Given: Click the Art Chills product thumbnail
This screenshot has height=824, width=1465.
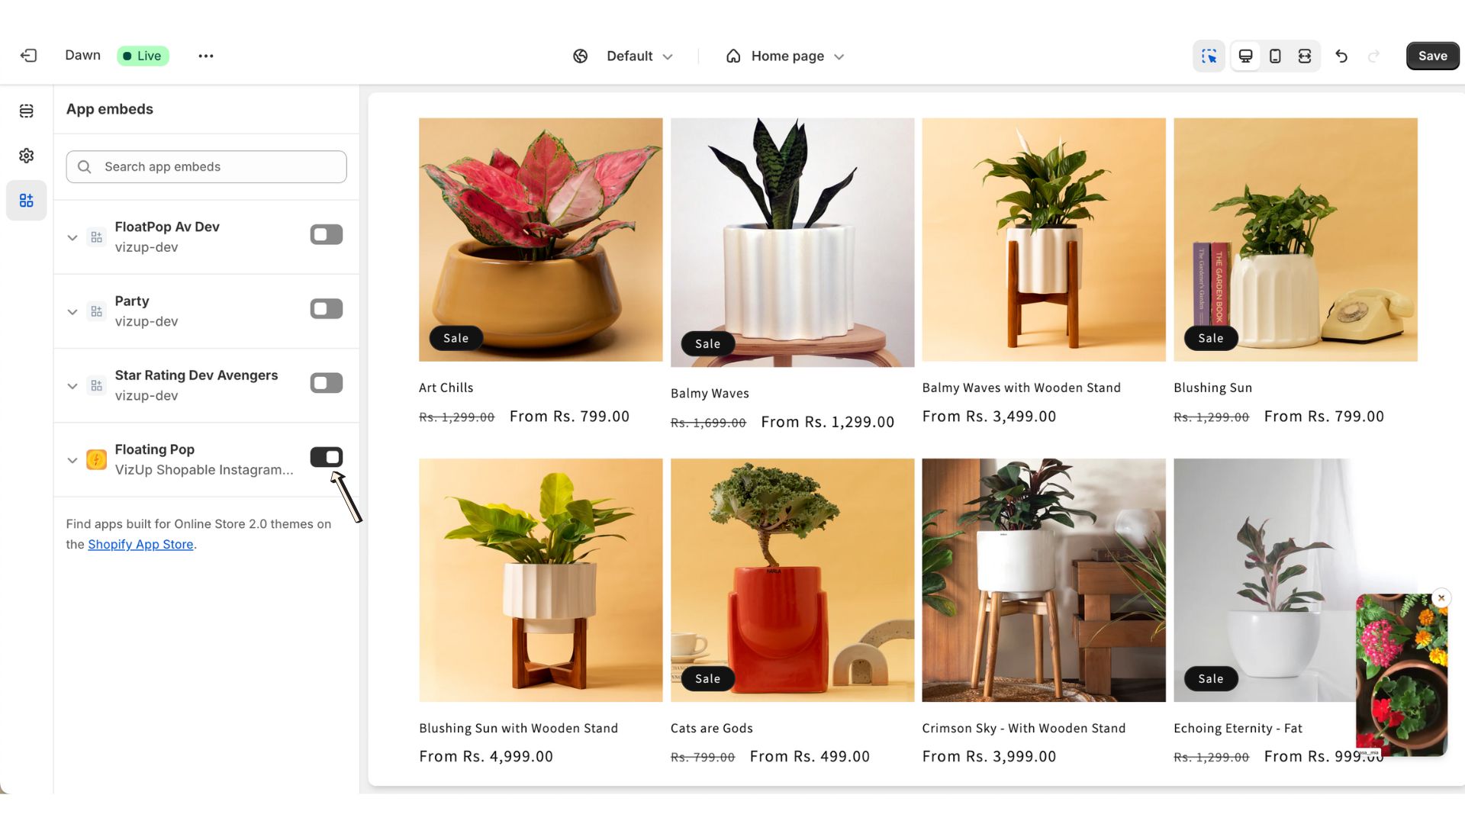Looking at the screenshot, I should click(x=540, y=240).
